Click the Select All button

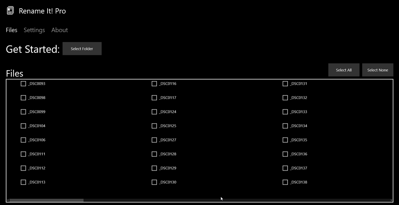tap(344, 70)
